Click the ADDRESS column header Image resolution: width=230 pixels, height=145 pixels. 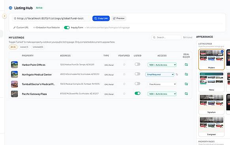coord(65,56)
